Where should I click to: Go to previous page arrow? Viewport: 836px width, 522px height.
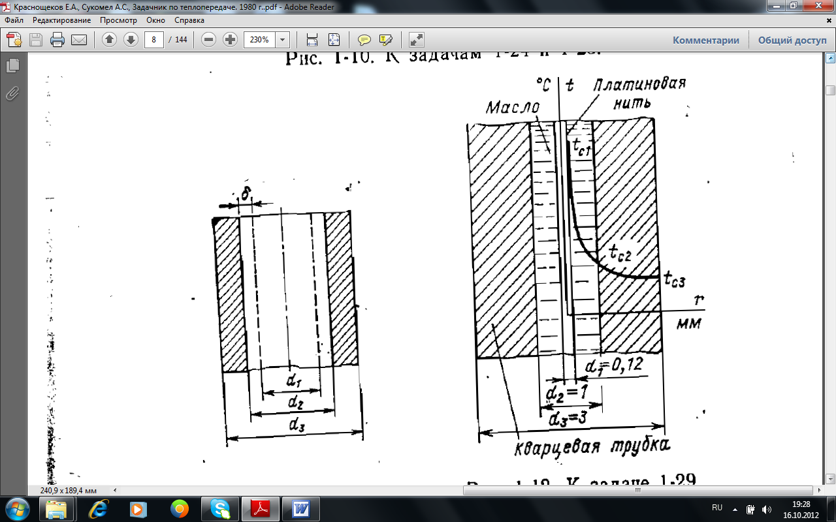pyautogui.click(x=110, y=40)
